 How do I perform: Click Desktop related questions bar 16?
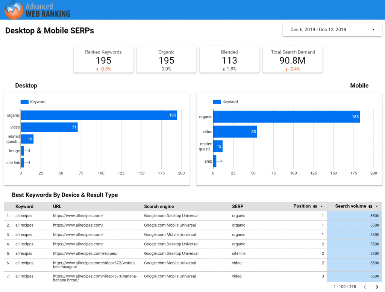pyautogui.click(x=27, y=139)
